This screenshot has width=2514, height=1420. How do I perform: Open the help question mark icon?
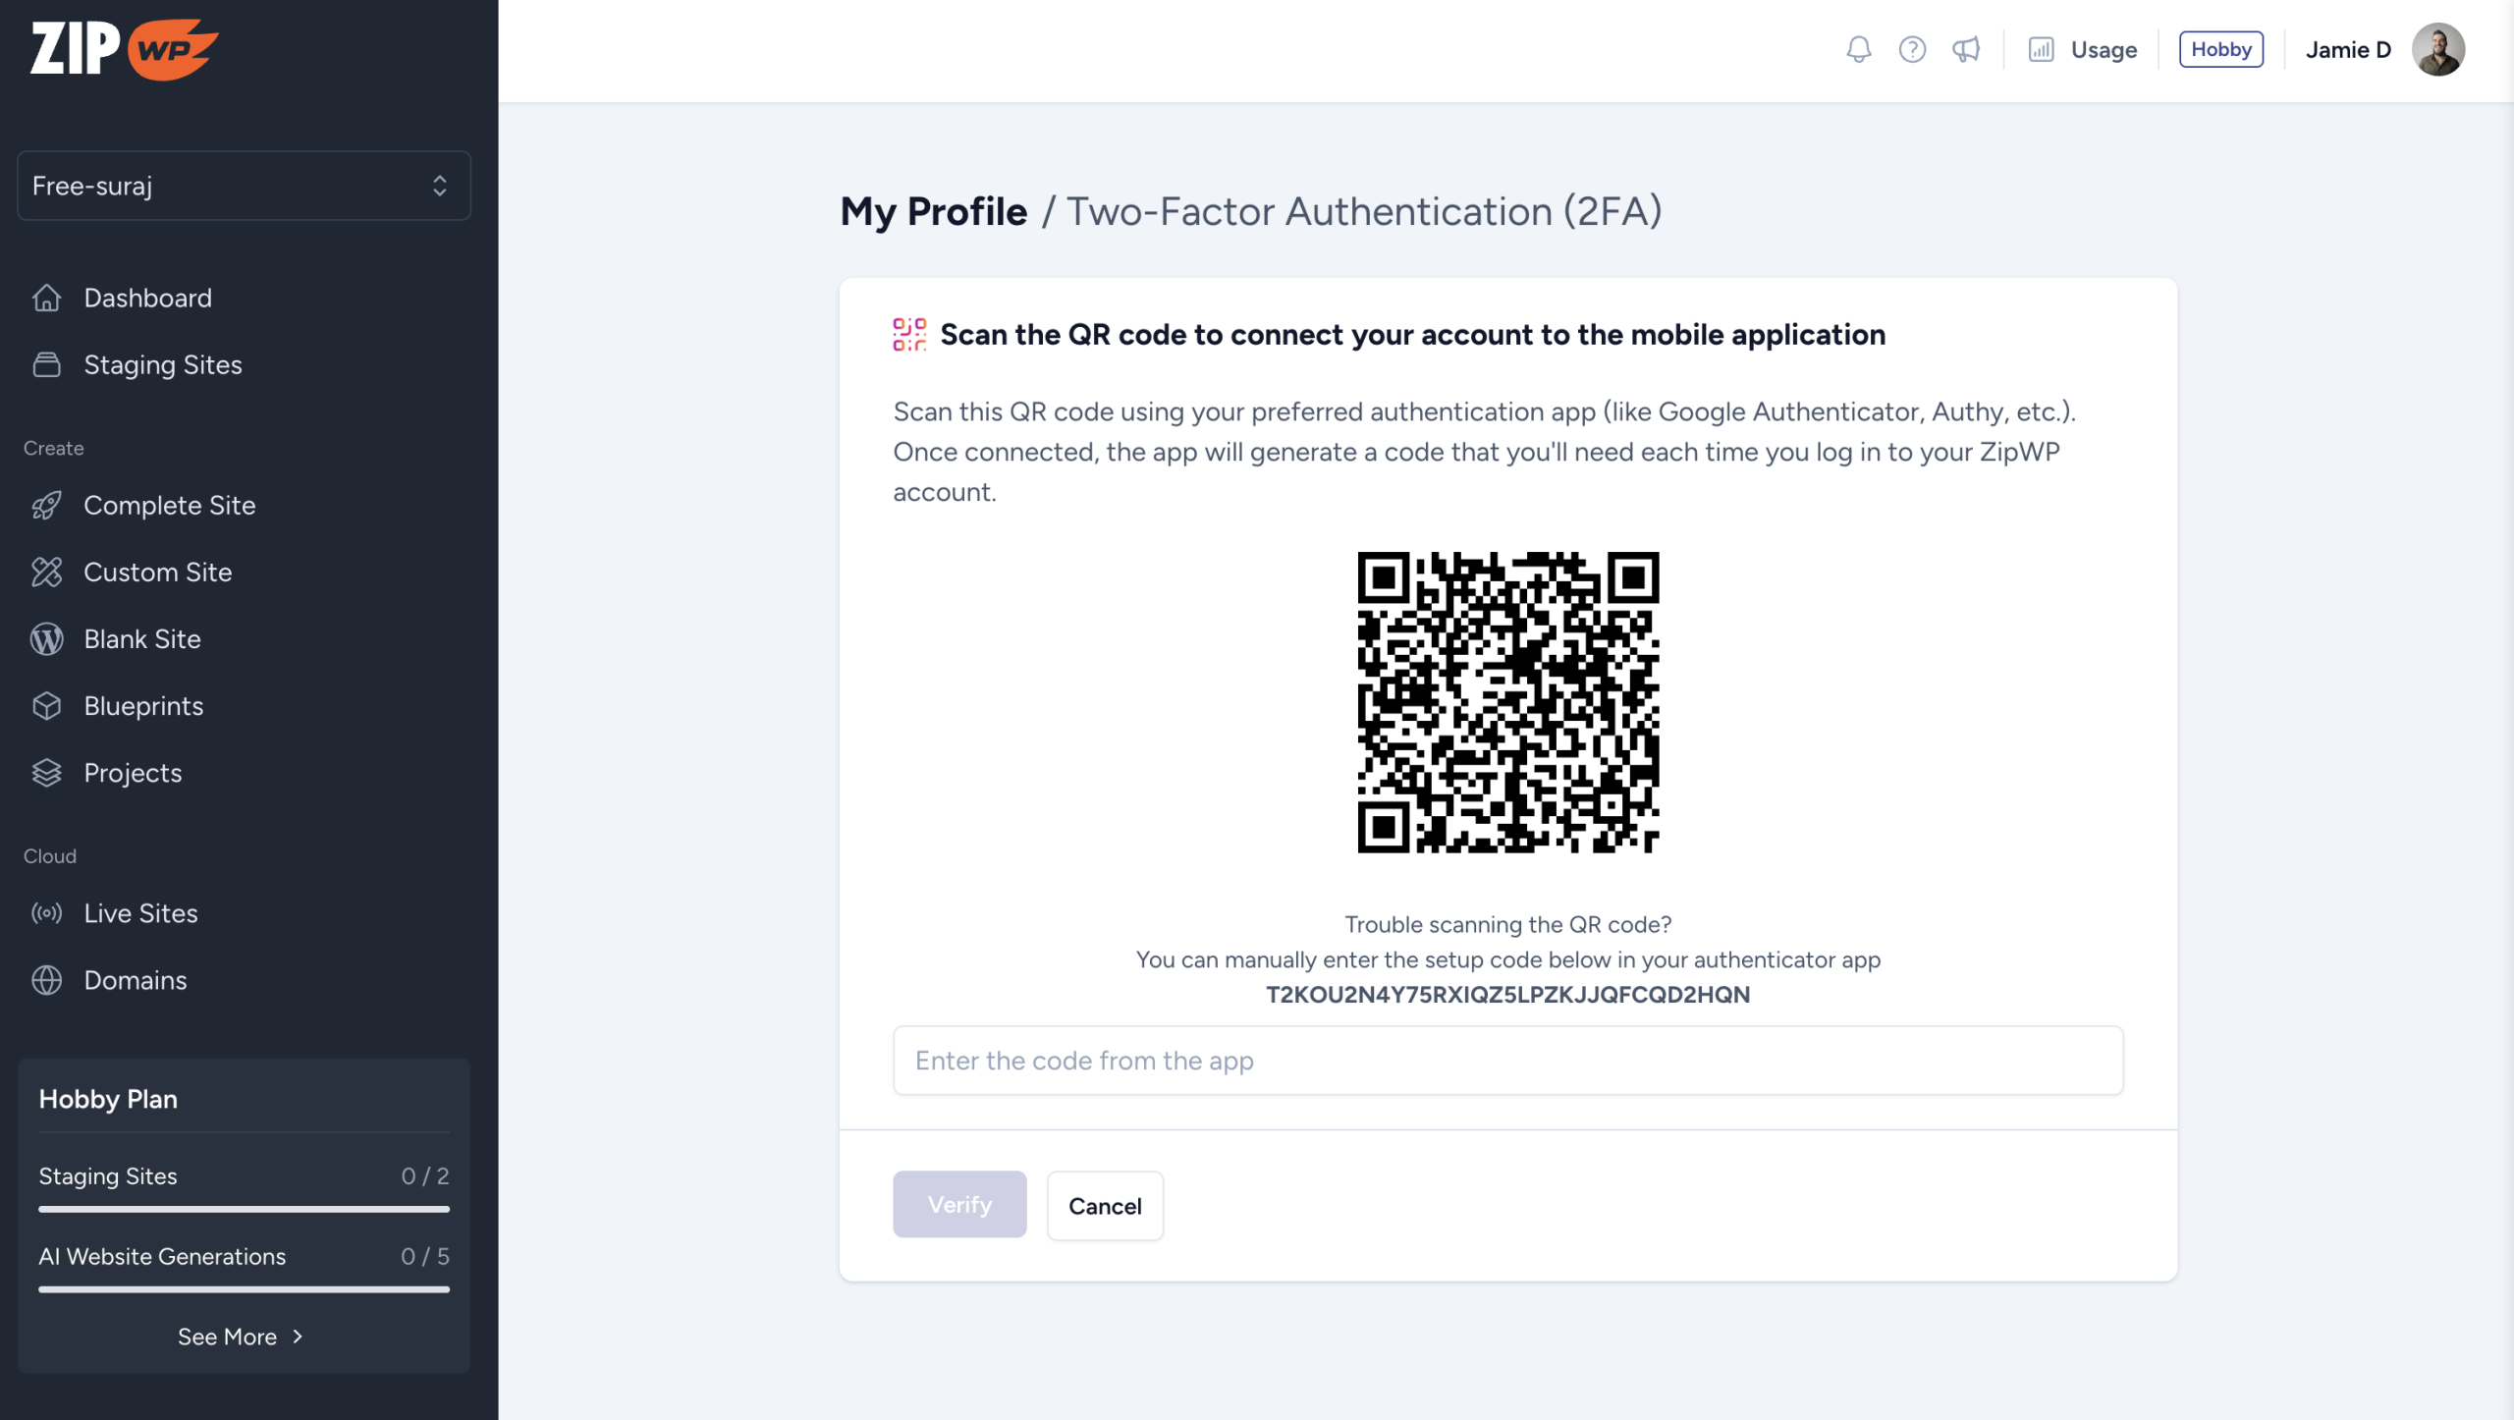click(1912, 49)
